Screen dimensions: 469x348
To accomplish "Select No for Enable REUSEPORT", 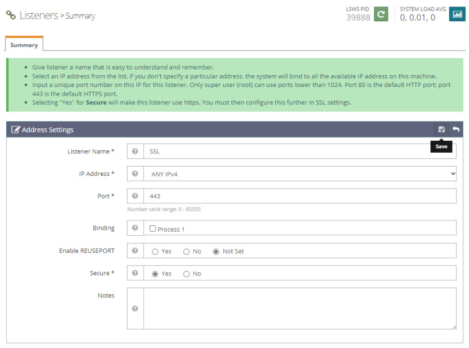I will (186, 252).
